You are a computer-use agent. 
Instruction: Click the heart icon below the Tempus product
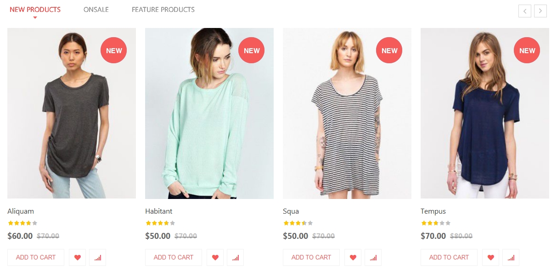(490, 257)
